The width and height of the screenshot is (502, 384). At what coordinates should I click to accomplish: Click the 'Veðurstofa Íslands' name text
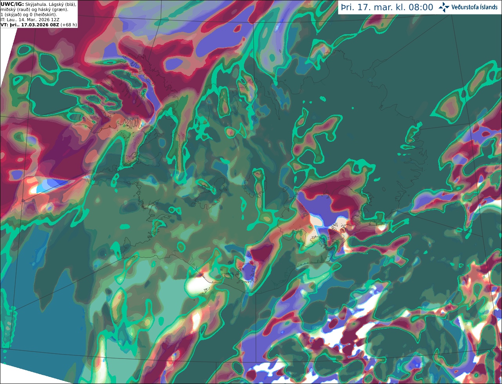coord(475,7)
